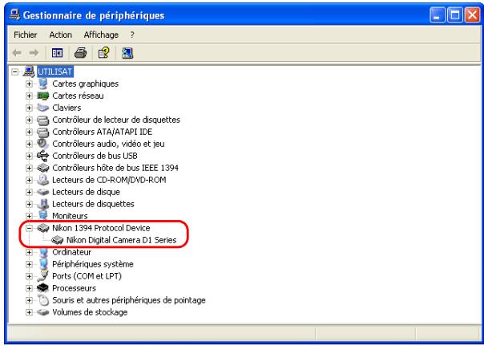Screen dimensions: 484x346
Task: Select Contrôleurs ATA/ATAPI IDE label
Action: 103,132
